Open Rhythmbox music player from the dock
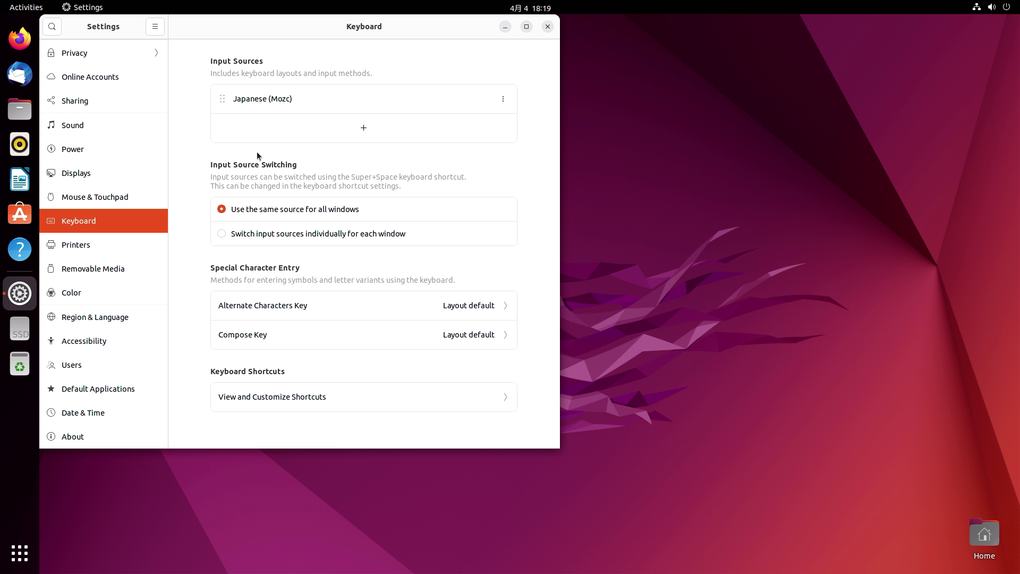The image size is (1020, 574). 19,144
